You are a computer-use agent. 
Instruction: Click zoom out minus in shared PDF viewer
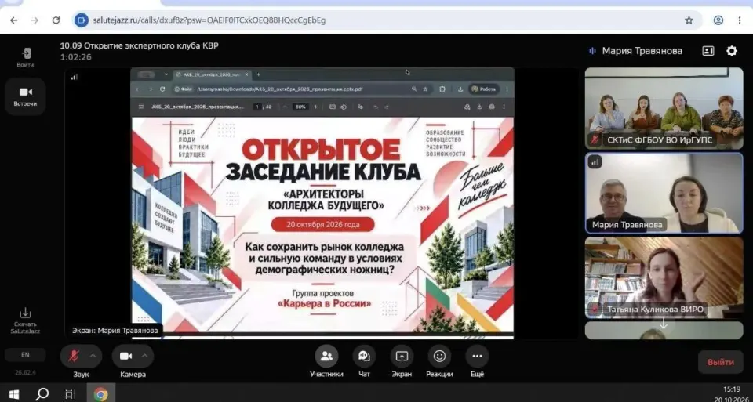click(x=286, y=107)
